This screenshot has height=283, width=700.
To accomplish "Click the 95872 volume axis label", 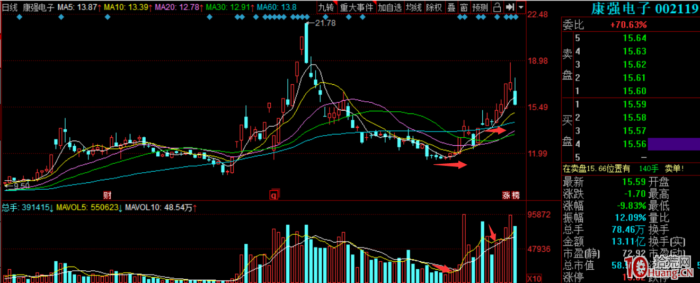I will pyautogui.click(x=538, y=215).
